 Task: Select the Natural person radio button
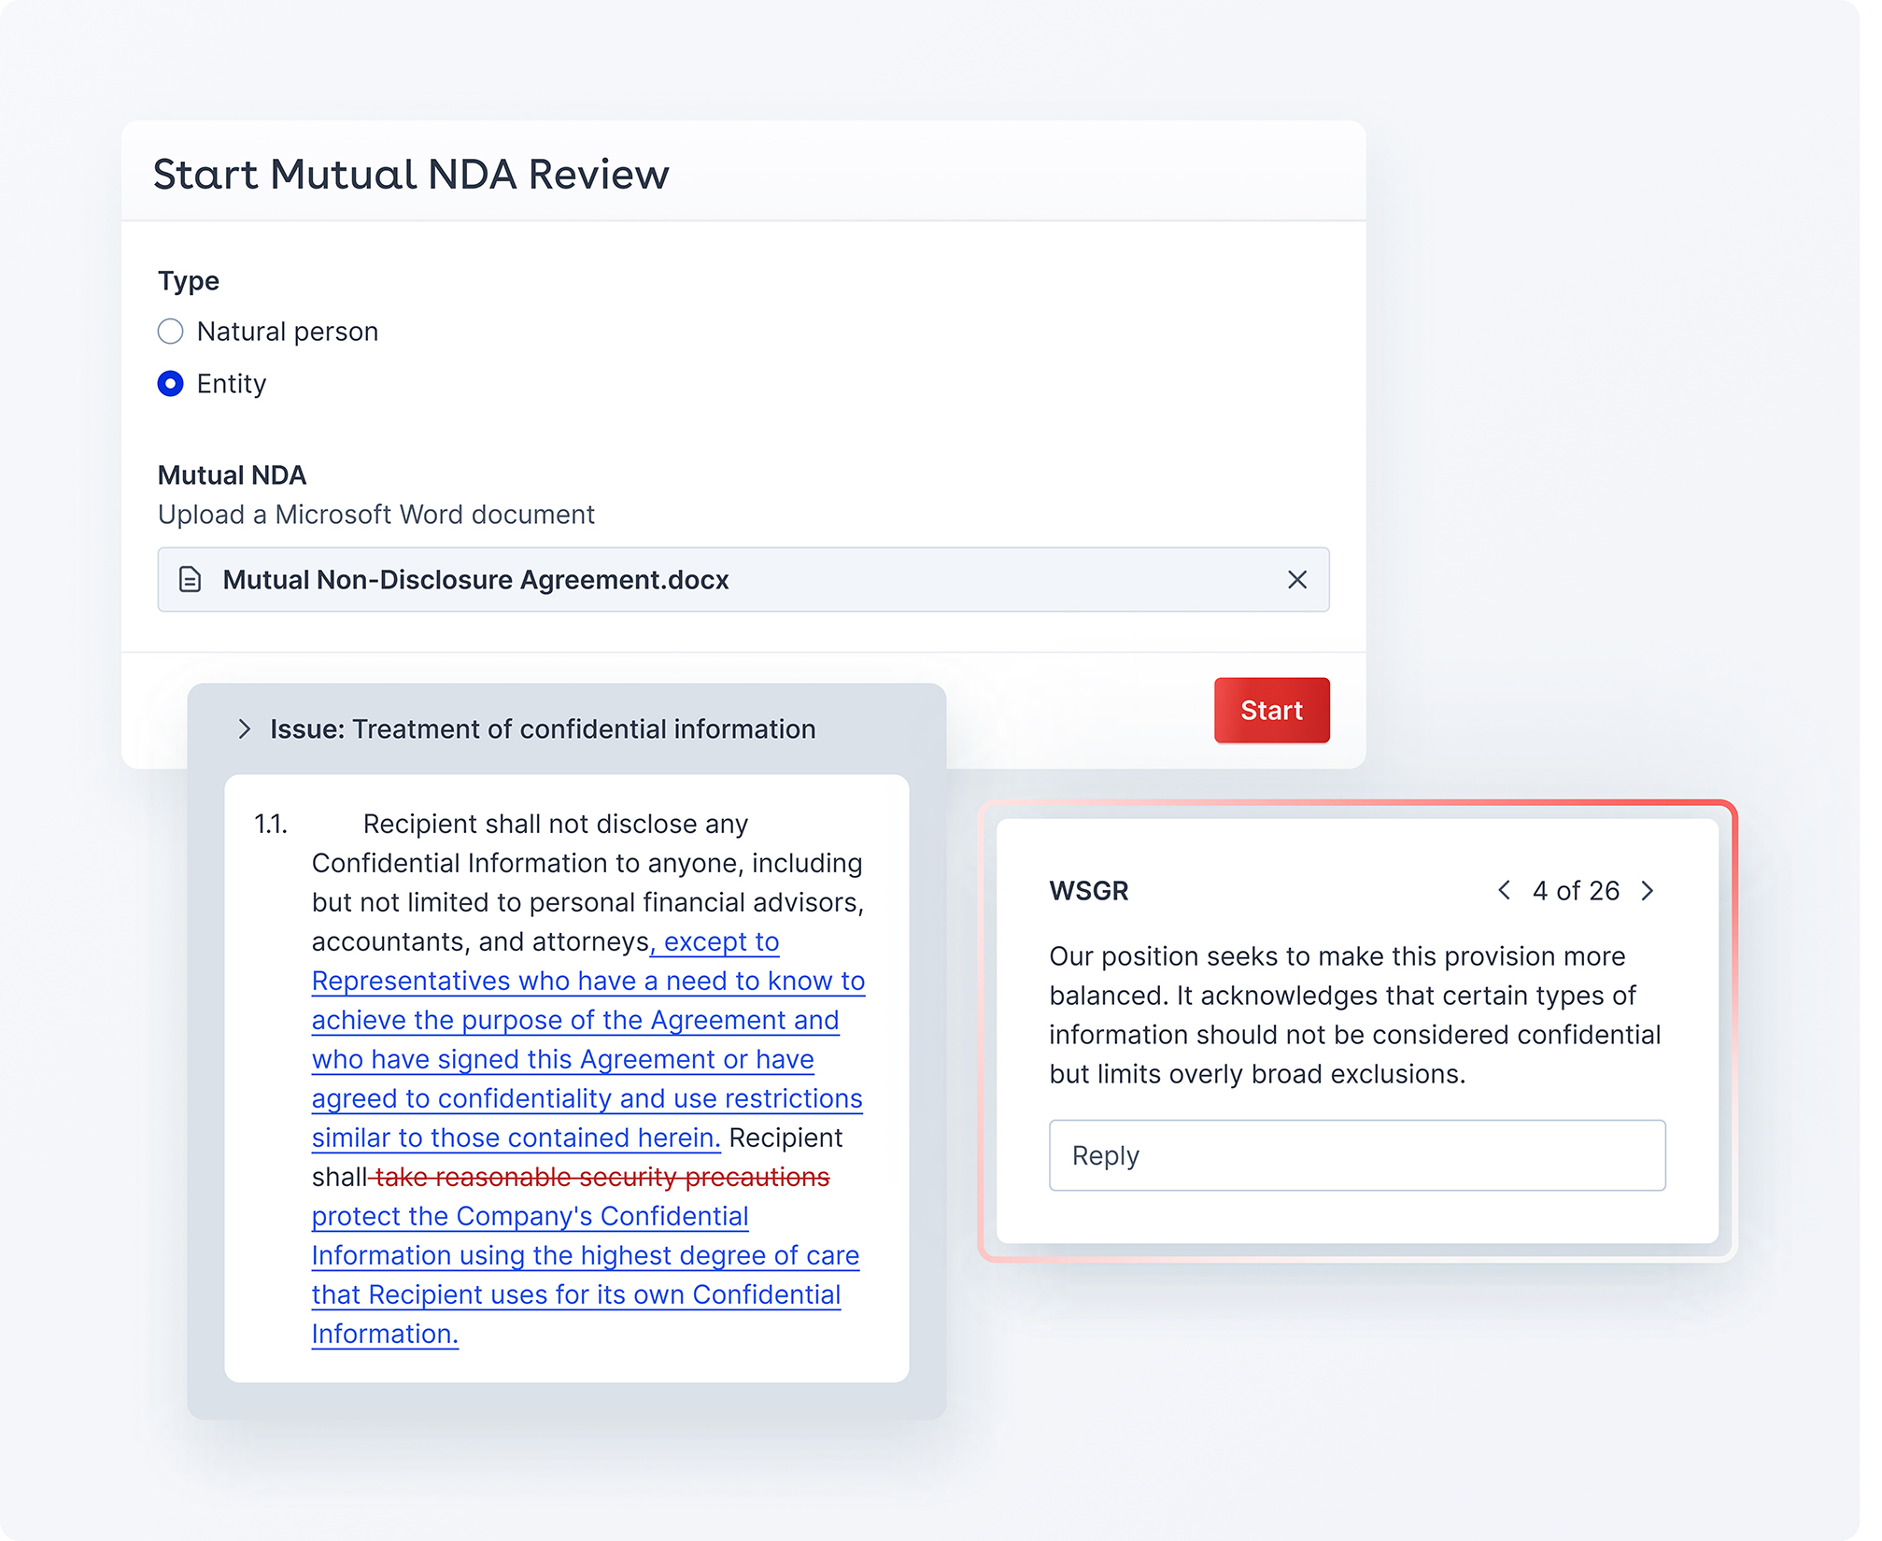point(171,332)
